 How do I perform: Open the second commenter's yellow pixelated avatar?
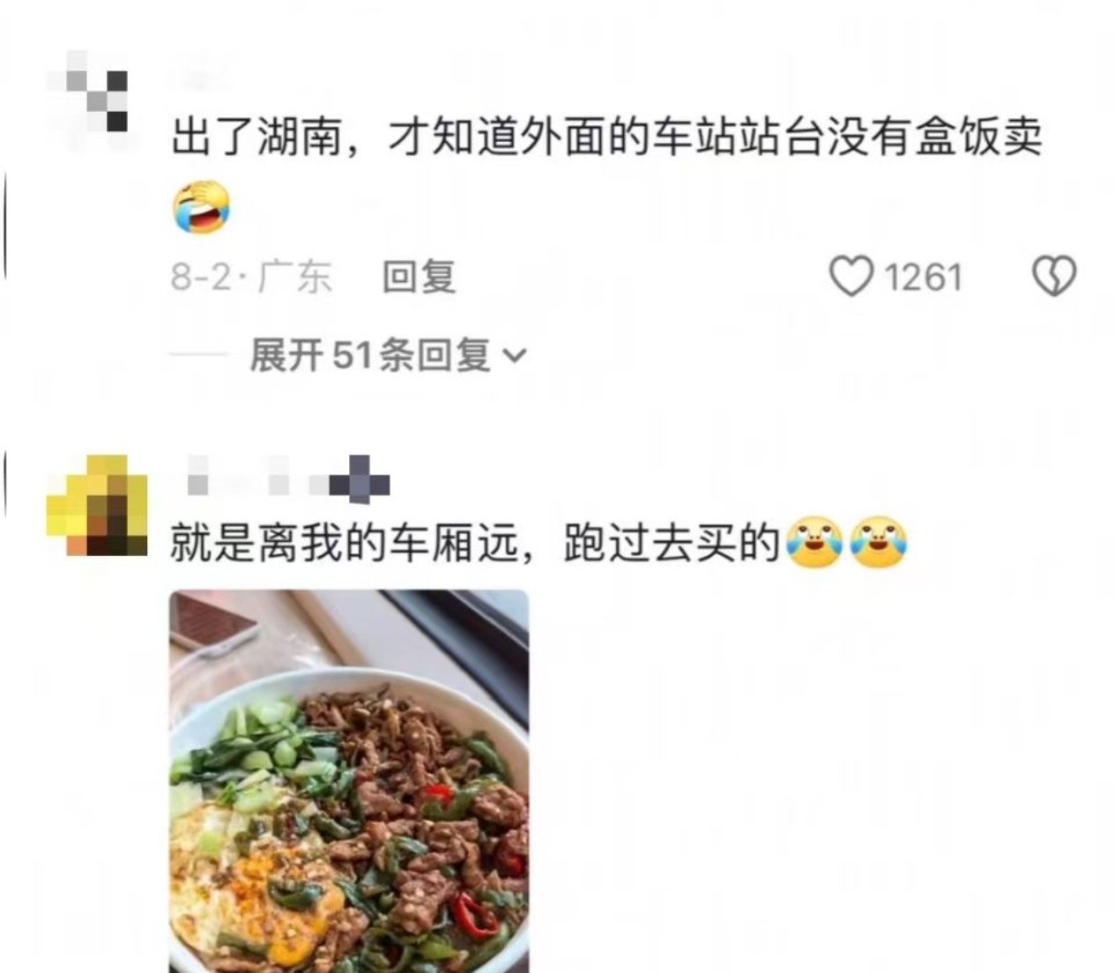point(97,505)
